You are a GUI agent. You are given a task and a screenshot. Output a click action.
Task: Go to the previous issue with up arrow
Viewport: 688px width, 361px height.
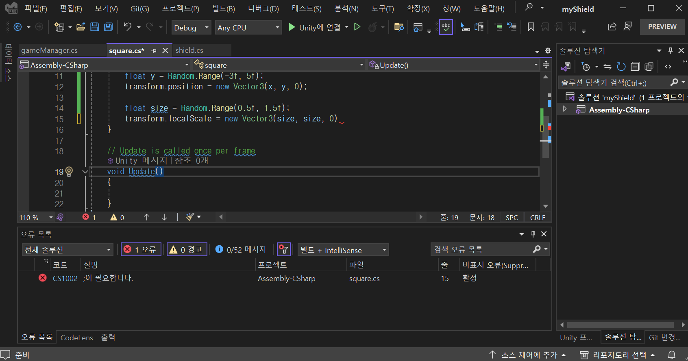(x=146, y=217)
